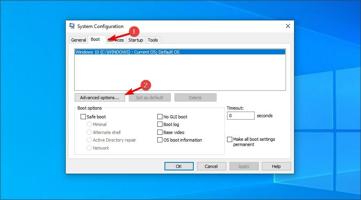The height and width of the screenshot is (200, 361).
Task: Focus the Timeout seconds field
Action: 241,116
